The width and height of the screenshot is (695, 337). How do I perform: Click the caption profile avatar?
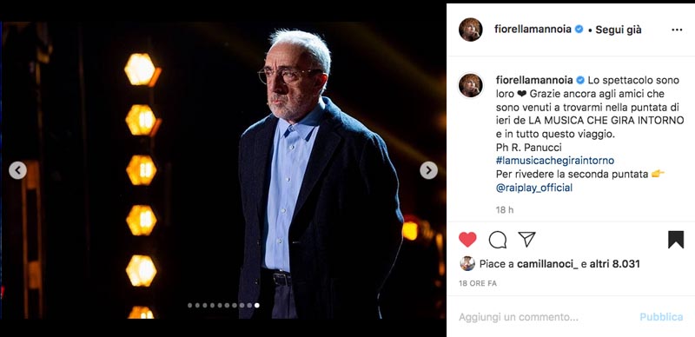[471, 85]
